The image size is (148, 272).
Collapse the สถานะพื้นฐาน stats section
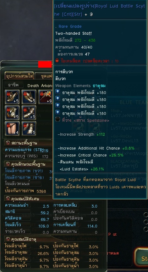[x=8, y=143]
